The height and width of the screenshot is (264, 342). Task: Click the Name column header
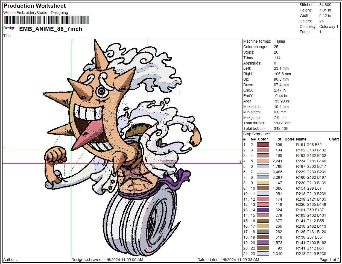click(301, 139)
